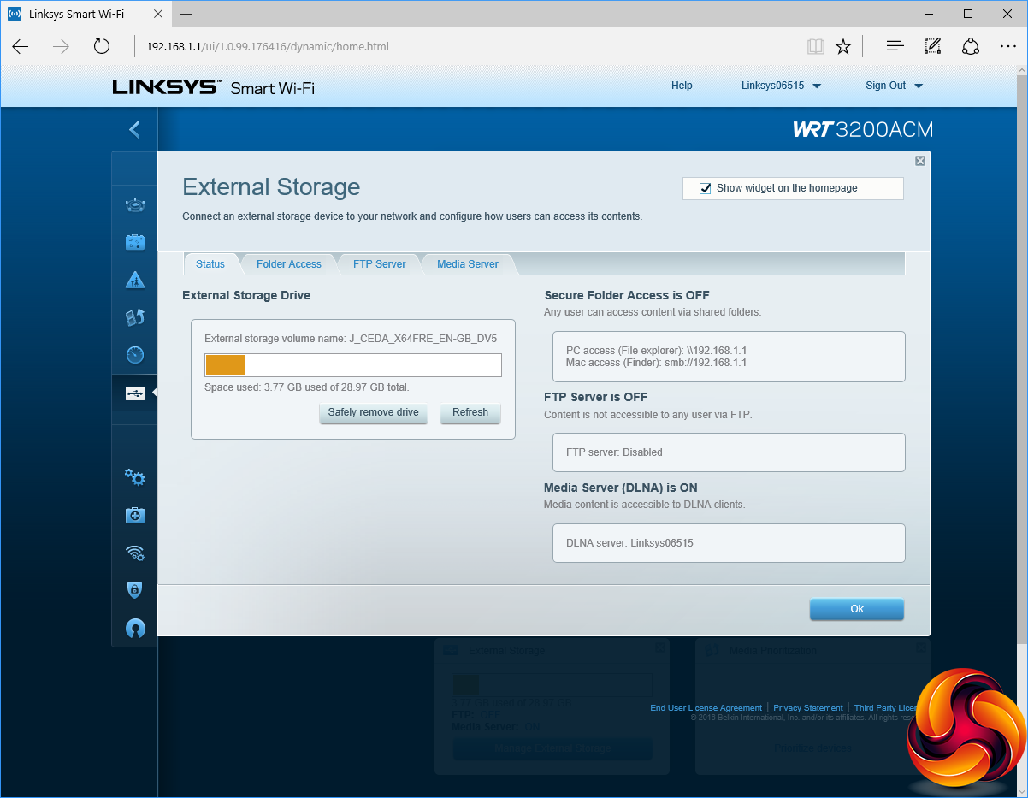This screenshot has width=1028, height=798.
Task: Open Wireless settings Wi-Fi icon
Action: (x=134, y=553)
